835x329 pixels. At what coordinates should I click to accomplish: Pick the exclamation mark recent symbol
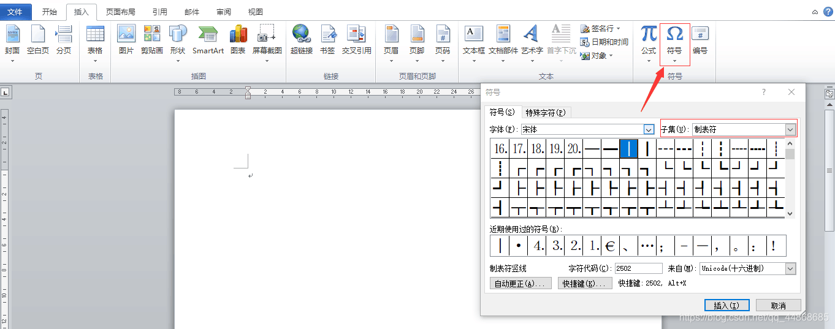[x=775, y=246]
